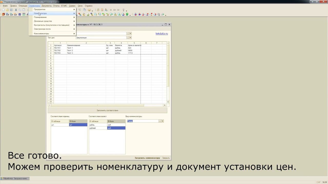Image resolution: width=328 pixels, height=184 pixels.
Task: Click the Закрыть button
Action: coord(166,158)
